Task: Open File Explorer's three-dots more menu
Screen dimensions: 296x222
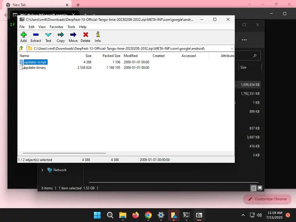Action: point(244,40)
